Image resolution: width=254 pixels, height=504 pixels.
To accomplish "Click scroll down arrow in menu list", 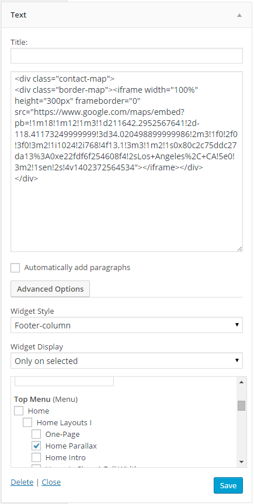I will pos(241,462).
